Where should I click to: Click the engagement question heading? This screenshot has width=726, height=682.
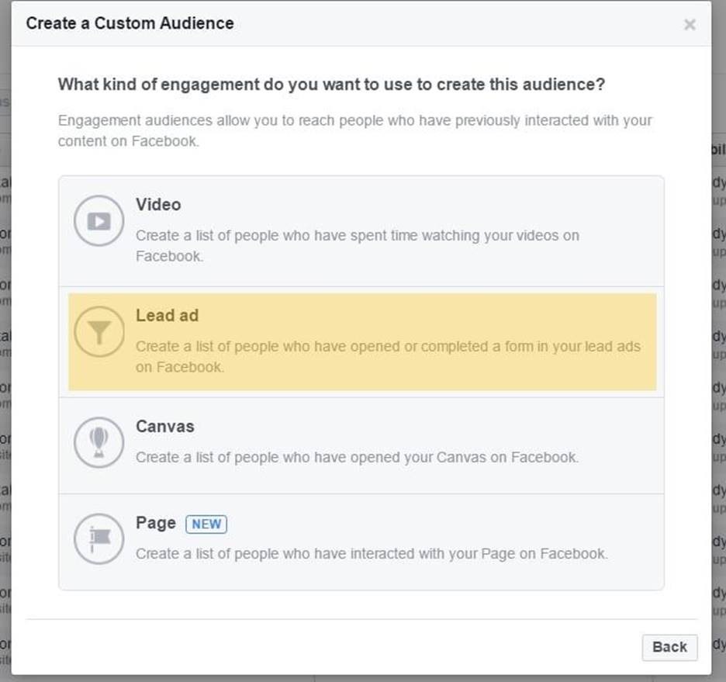(x=331, y=84)
